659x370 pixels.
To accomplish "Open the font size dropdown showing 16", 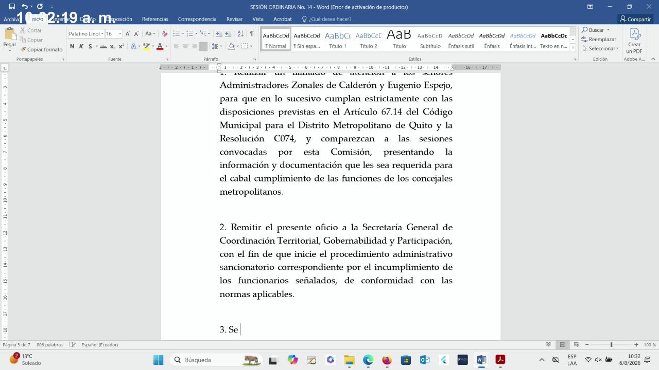I will tap(120, 33).
